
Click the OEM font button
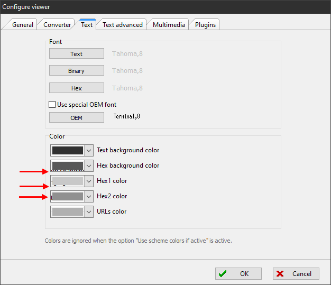pyautogui.click(x=77, y=117)
